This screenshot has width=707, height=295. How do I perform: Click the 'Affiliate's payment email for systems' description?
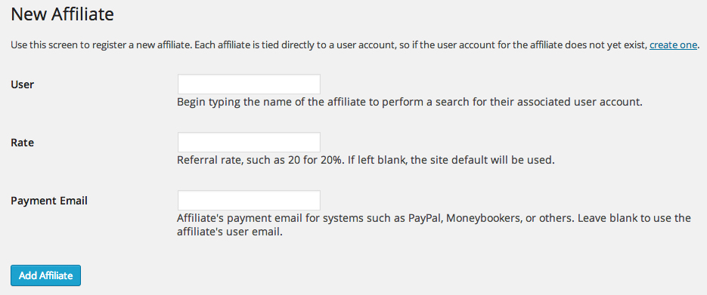point(434,226)
